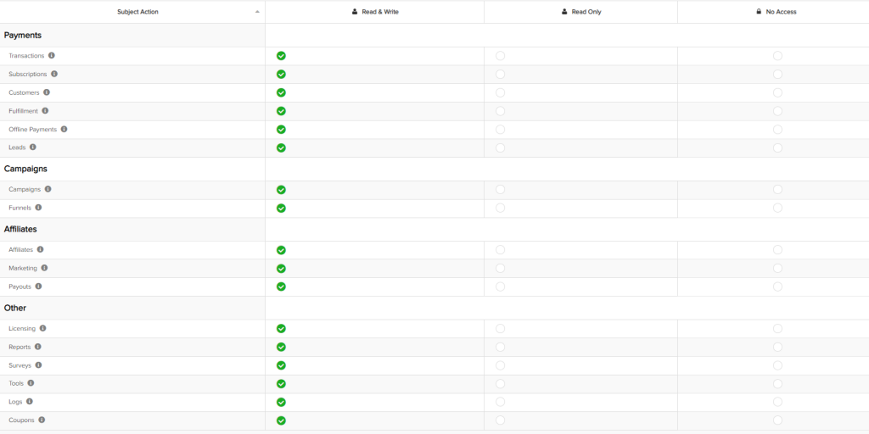
Task: Sort by the Subject Action column arrow
Action: [257, 12]
